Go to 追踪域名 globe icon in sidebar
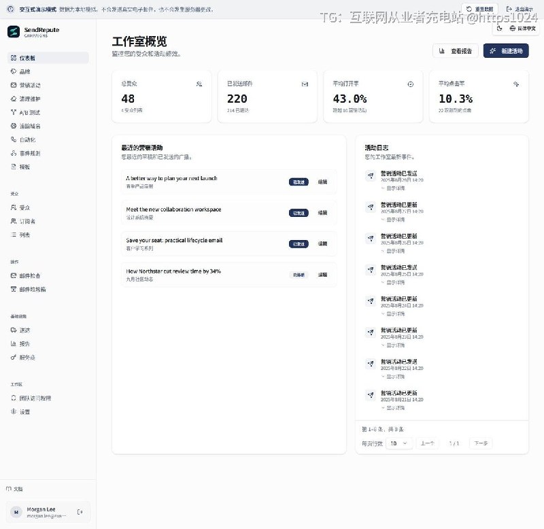This screenshot has width=544, height=529. [14, 126]
